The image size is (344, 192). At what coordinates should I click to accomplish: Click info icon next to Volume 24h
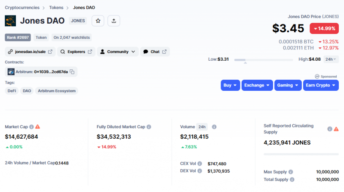coord(214,127)
